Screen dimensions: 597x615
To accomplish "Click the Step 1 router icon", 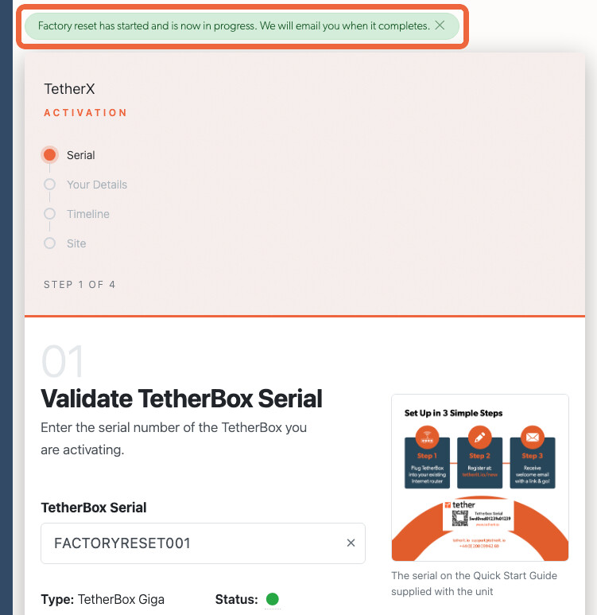I will coord(427,437).
